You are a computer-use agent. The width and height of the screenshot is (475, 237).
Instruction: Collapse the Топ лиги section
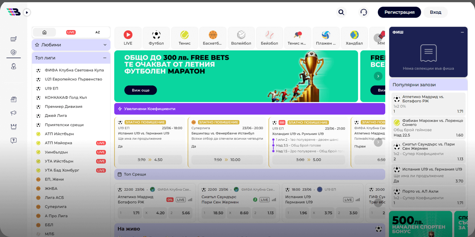click(x=105, y=58)
